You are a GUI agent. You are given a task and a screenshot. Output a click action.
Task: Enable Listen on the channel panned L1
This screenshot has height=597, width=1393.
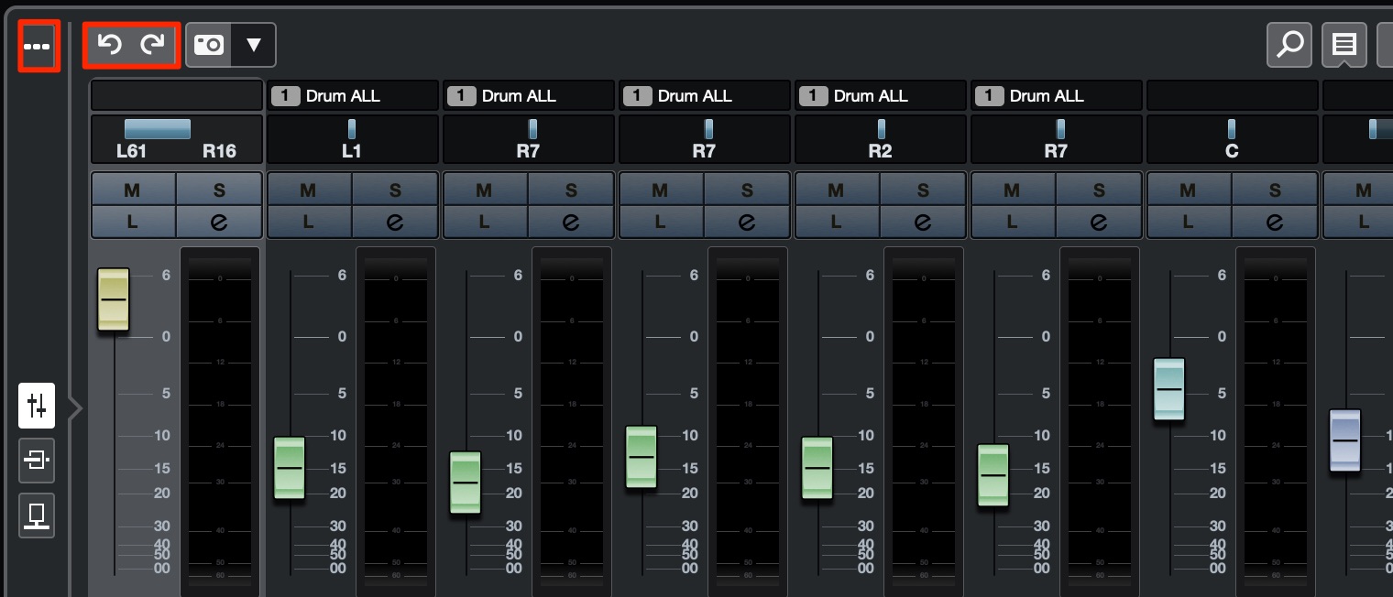click(308, 222)
